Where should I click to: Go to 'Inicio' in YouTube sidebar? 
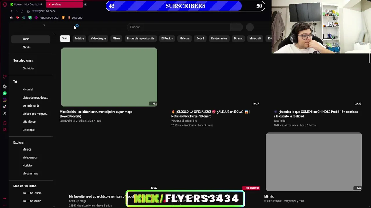click(x=31, y=39)
